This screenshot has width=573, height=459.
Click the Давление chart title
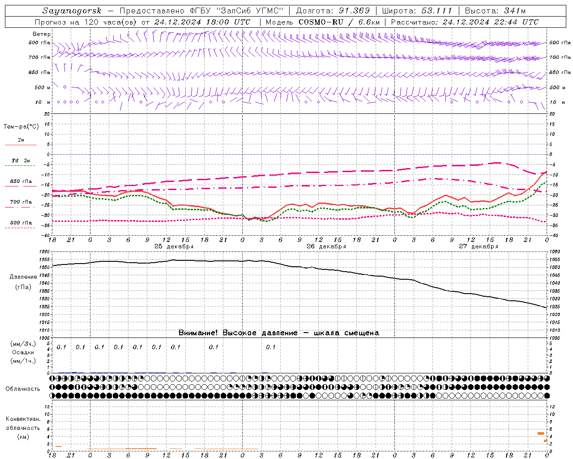[x=23, y=277]
